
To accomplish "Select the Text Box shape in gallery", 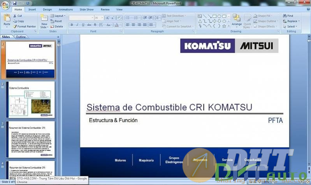I will pyautogui.click(x=200, y=16).
